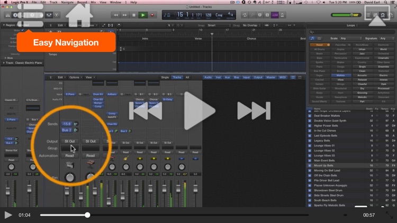Select the Mount Up Bells loop
The width and height of the screenshot is (397, 223).
351,165
